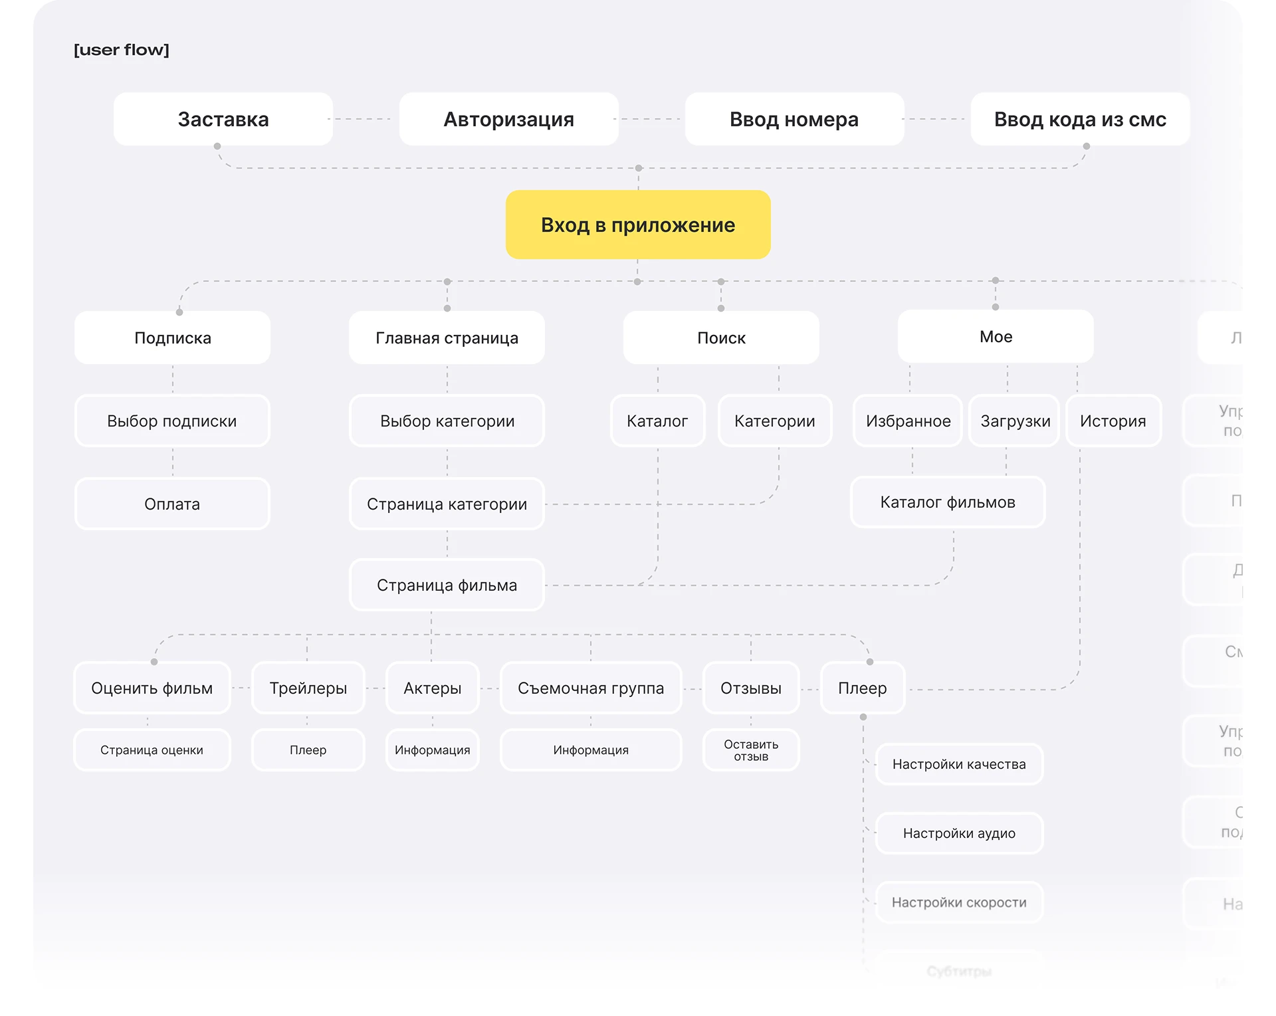Click the yellow "Вход в приложение" node
This screenshot has width=1276, height=1016.
tap(638, 225)
